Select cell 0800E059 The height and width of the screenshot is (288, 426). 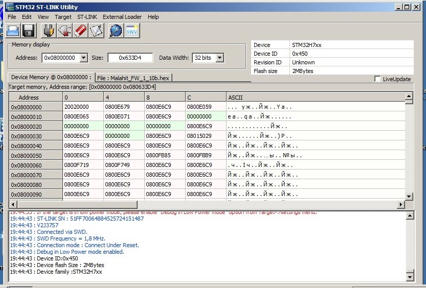206,107
